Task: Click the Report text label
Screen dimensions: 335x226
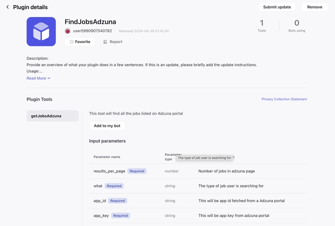Action: (116, 42)
